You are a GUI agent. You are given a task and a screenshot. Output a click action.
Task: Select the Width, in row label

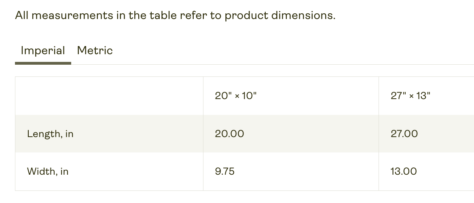tap(48, 171)
